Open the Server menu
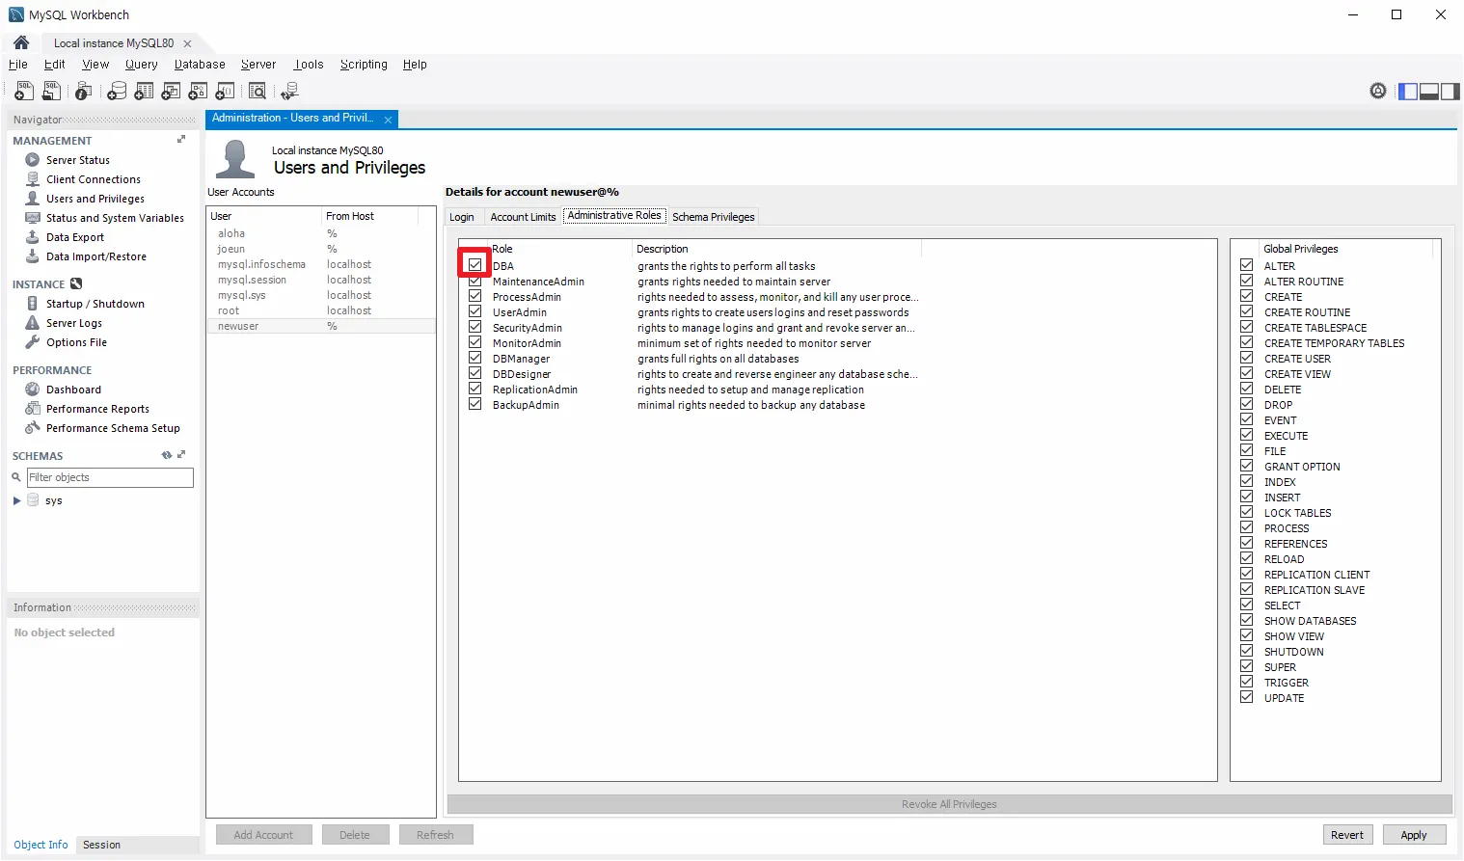This screenshot has height=861, width=1464. tap(258, 65)
